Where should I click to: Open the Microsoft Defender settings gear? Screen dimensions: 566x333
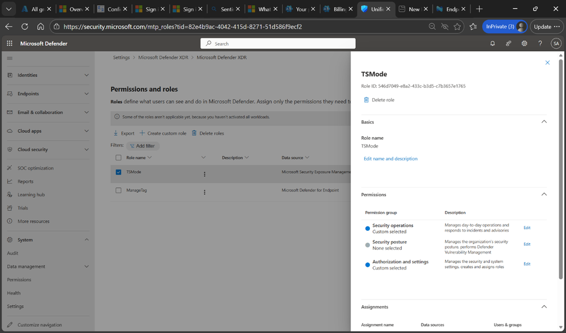(x=524, y=43)
